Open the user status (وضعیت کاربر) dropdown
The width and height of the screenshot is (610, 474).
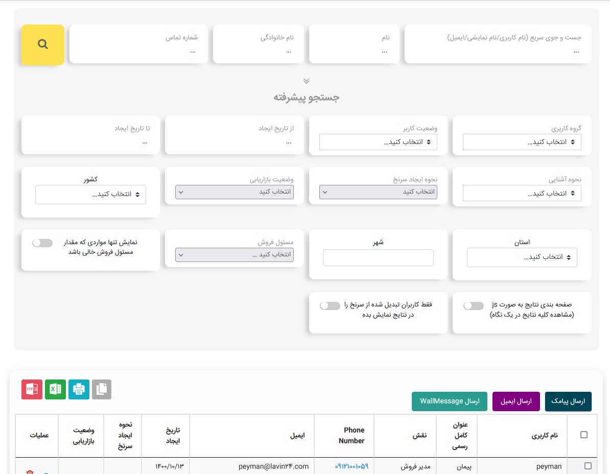point(378,142)
